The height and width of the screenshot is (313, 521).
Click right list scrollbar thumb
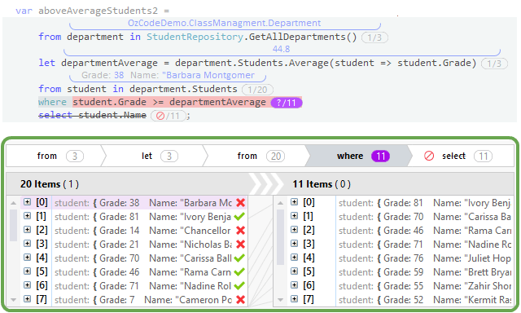[280, 236]
